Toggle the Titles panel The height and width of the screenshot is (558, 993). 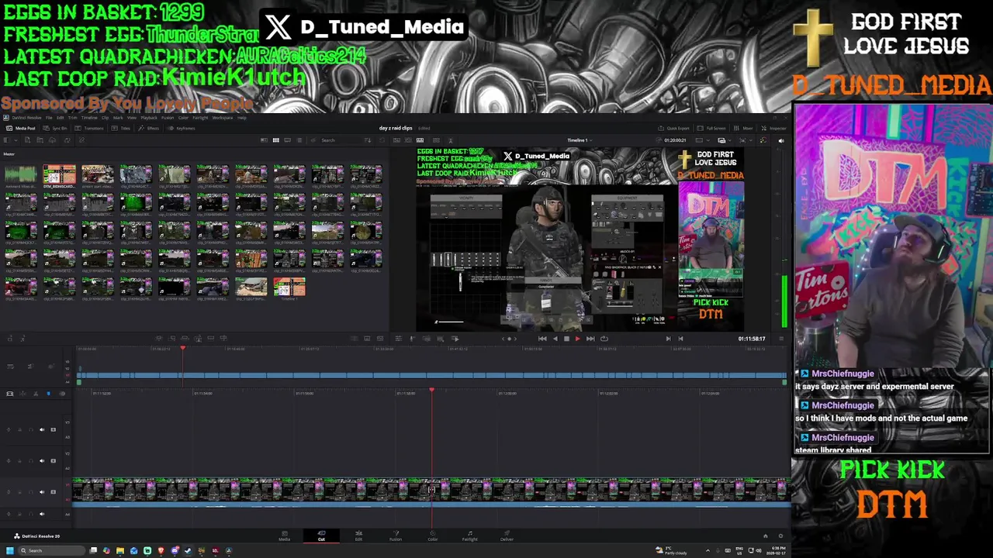[121, 128]
